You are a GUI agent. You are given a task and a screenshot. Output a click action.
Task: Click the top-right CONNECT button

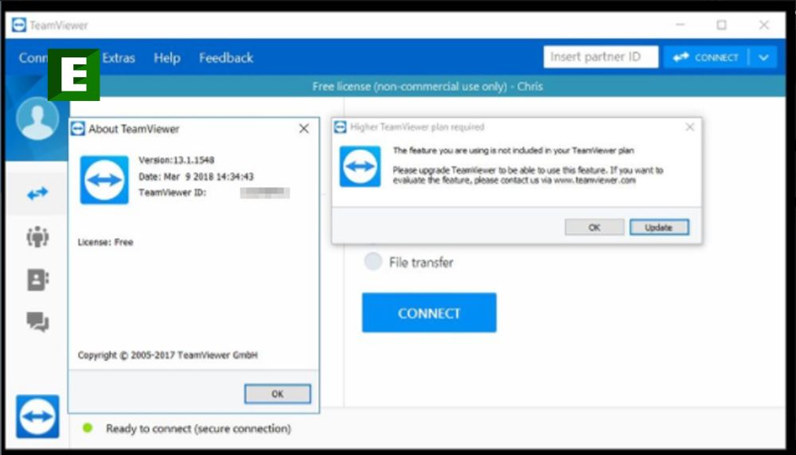[x=707, y=57]
